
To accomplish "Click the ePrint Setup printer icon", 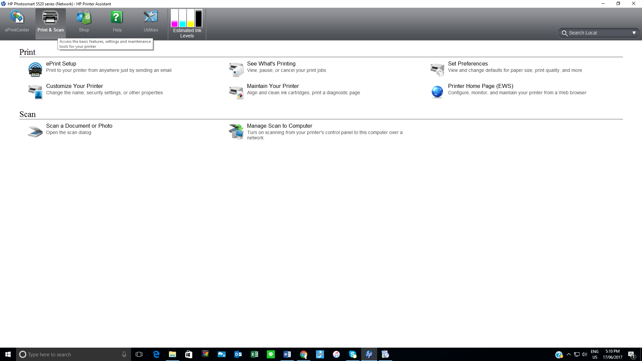I will coord(35,69).
